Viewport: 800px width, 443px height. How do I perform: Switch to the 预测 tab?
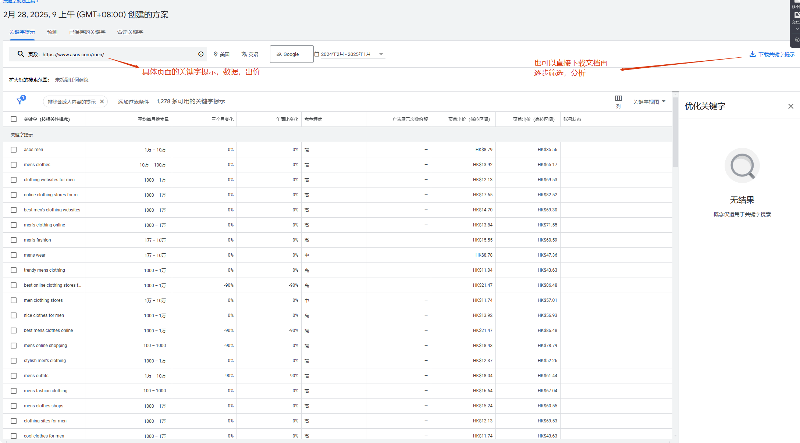tap(52, 32)
